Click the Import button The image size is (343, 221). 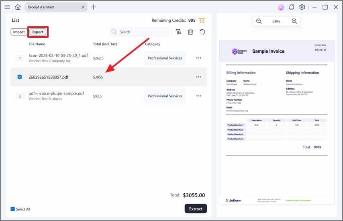point(19,32)
